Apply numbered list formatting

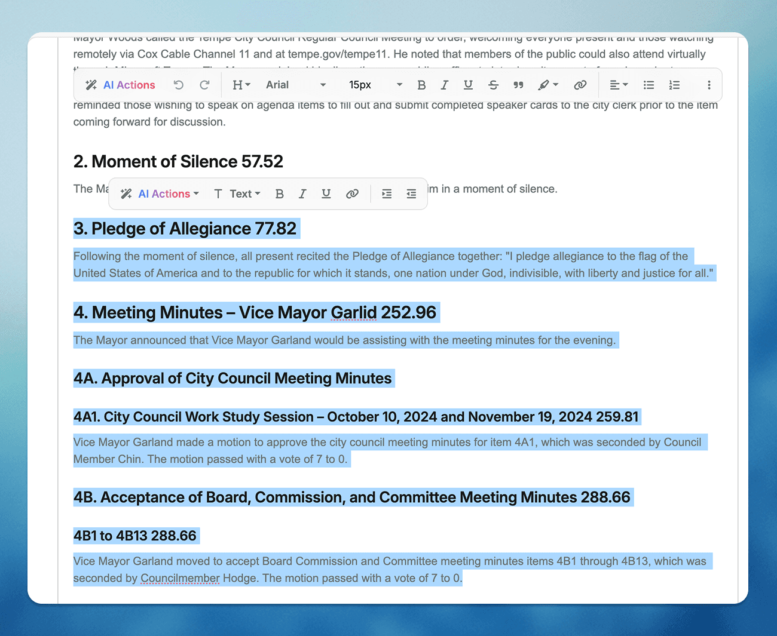[674, 85]
